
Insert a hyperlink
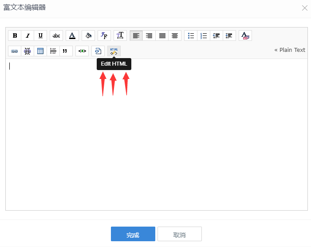[15, 51]
